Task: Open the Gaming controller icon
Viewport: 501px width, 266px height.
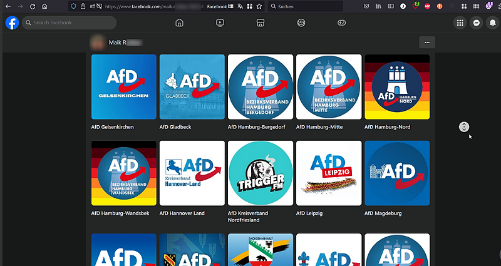Action: (341, 23)
